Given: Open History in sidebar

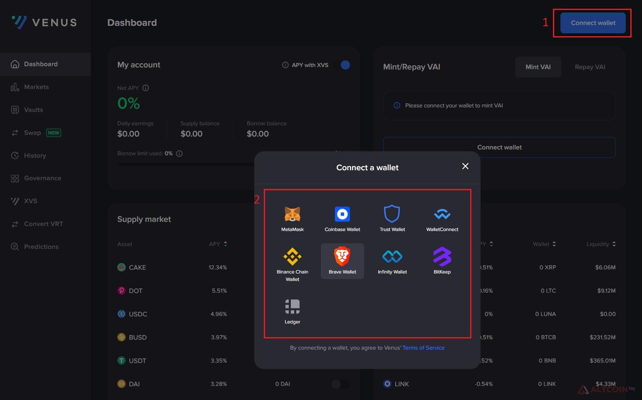Looking at the screenshot, I should (x=45, y=155).
